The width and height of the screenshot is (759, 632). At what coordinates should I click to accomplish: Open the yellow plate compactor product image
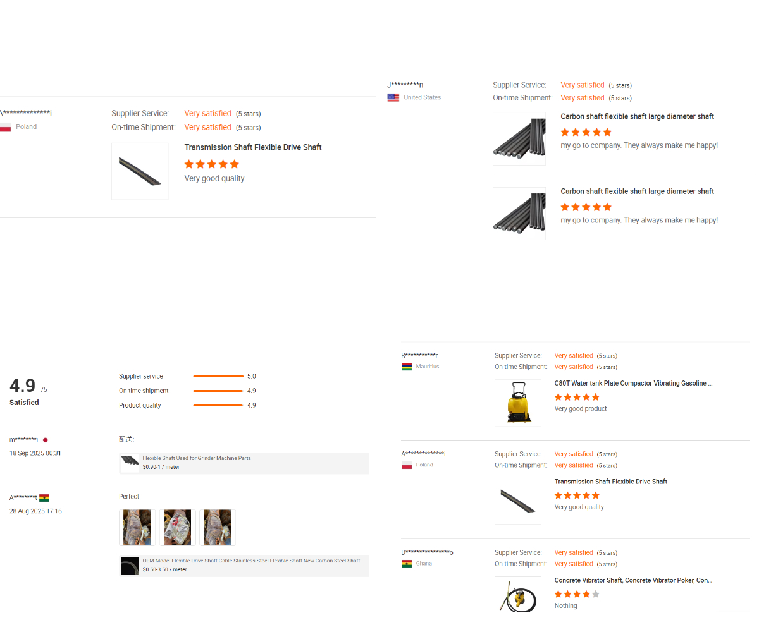click(x=518, y=403)
